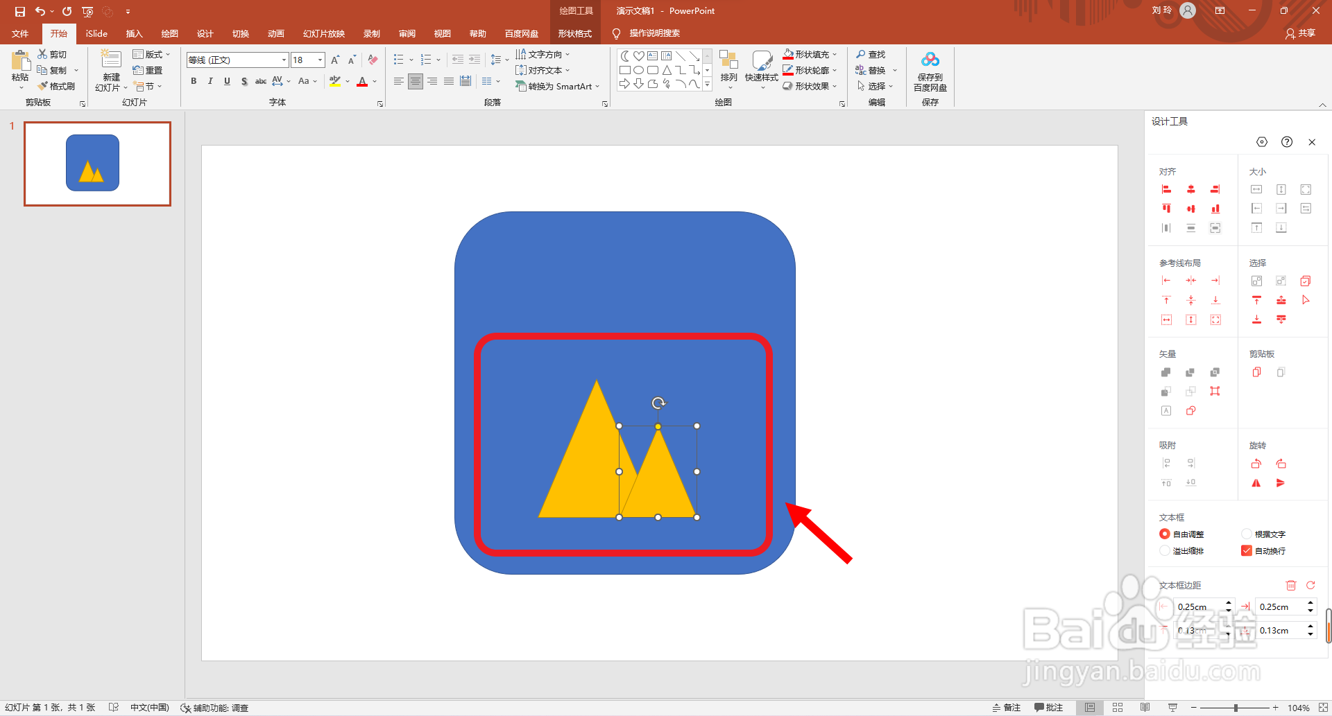
Task: Click the save icon in quick access toolbar
Action: coord(19,11)
